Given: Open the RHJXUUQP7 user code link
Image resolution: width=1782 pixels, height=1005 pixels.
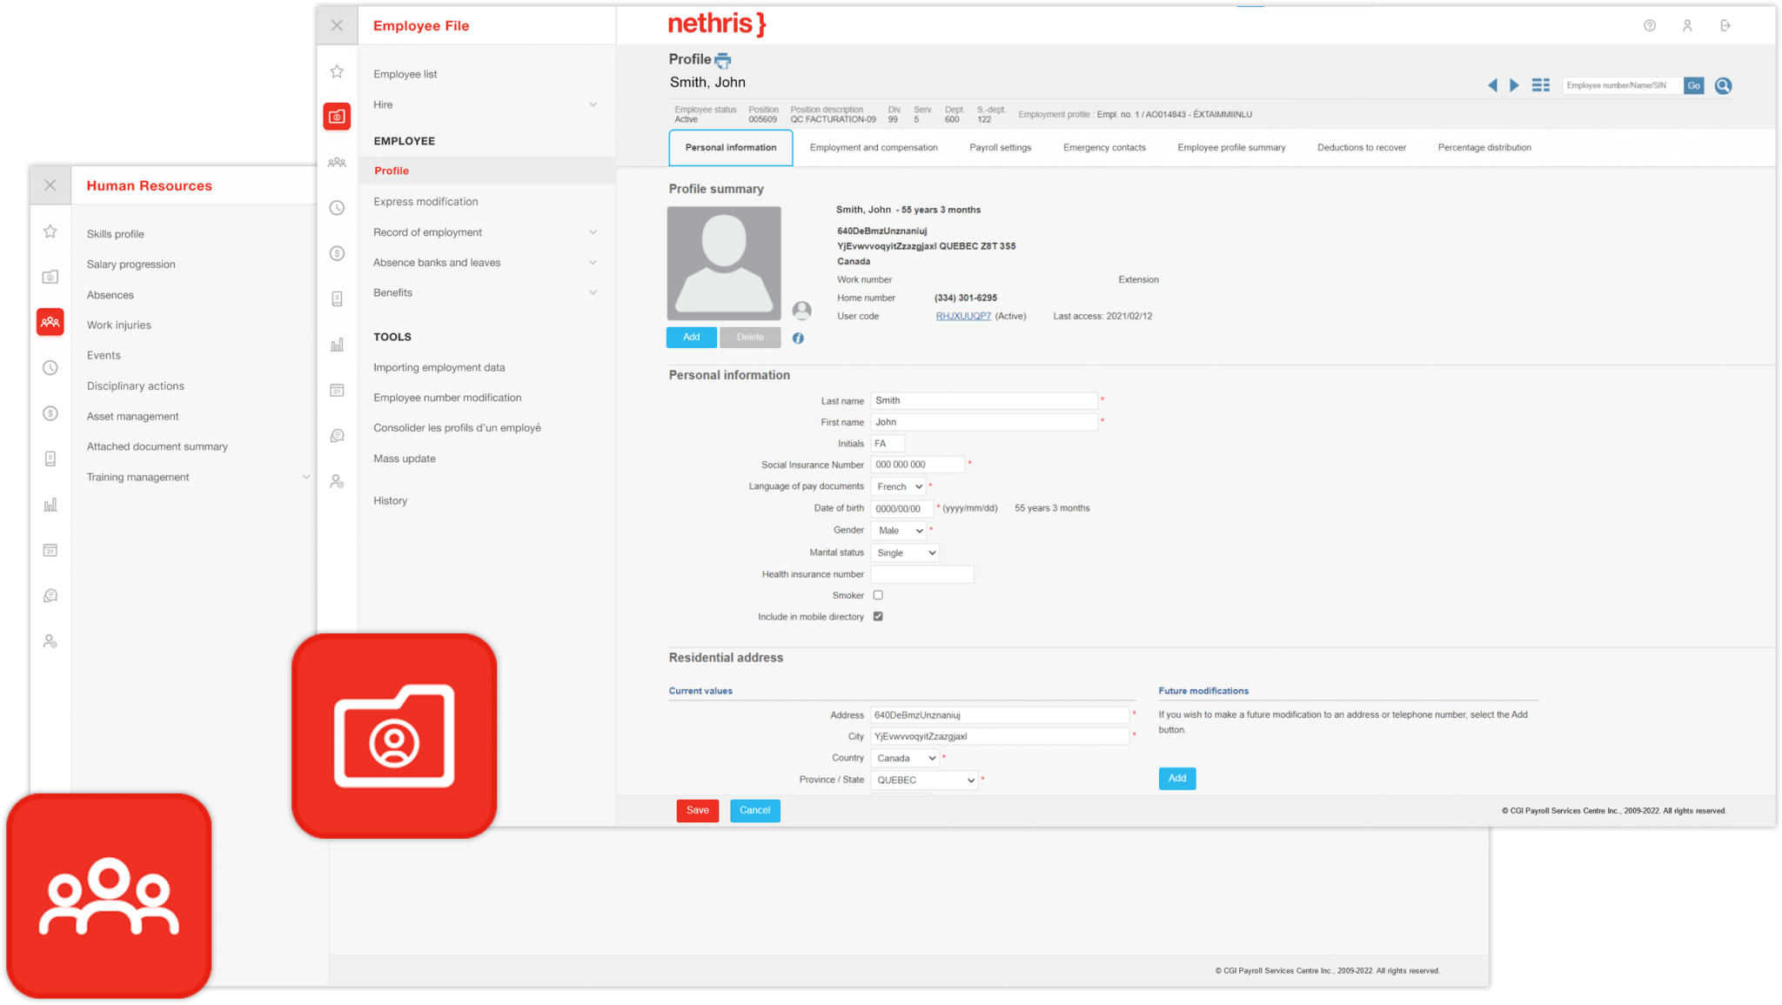Looking at the screenshot, I should pyautogui.click(x=963, y=316).
